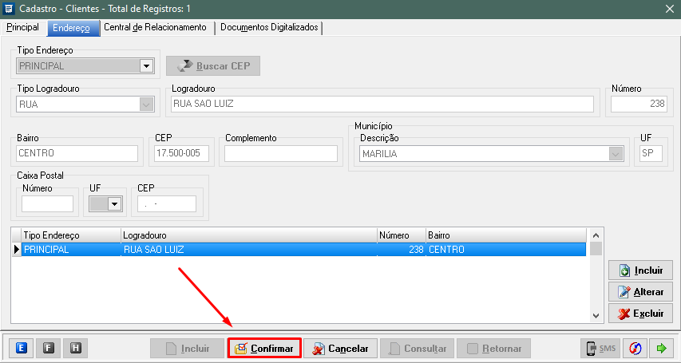Screen dimensions: 681x363
Task: Click the Logradouro text field
Action: click(382, 104)
